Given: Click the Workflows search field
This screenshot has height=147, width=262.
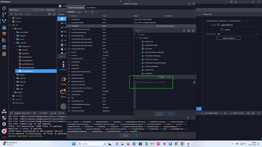Looking at the screenshot, I should tap(35, 14).
